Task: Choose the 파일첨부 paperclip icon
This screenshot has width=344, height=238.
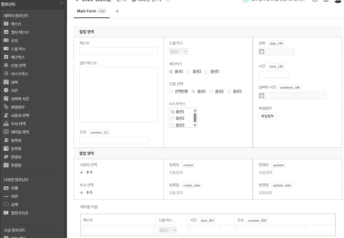Action: coord(6,107)
